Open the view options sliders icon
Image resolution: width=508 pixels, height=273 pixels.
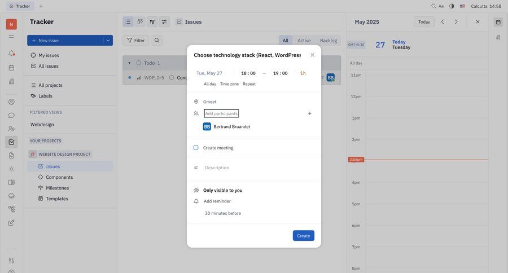tap(164, 22)
